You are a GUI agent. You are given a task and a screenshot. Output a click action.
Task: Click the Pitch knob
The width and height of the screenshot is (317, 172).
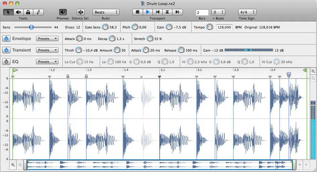[135, 27]
